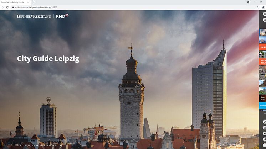Open the orange Highlights chapter tile
Viewport: 266px width, 149px height.
click(x=262, y=47)
